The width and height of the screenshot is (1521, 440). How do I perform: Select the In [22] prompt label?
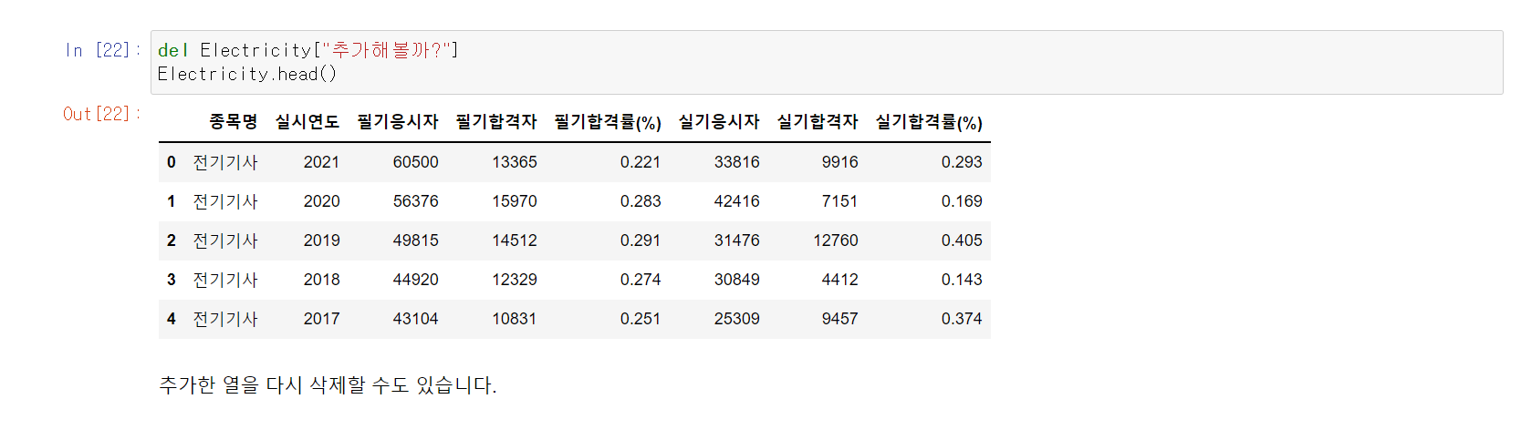coord(102,50)
